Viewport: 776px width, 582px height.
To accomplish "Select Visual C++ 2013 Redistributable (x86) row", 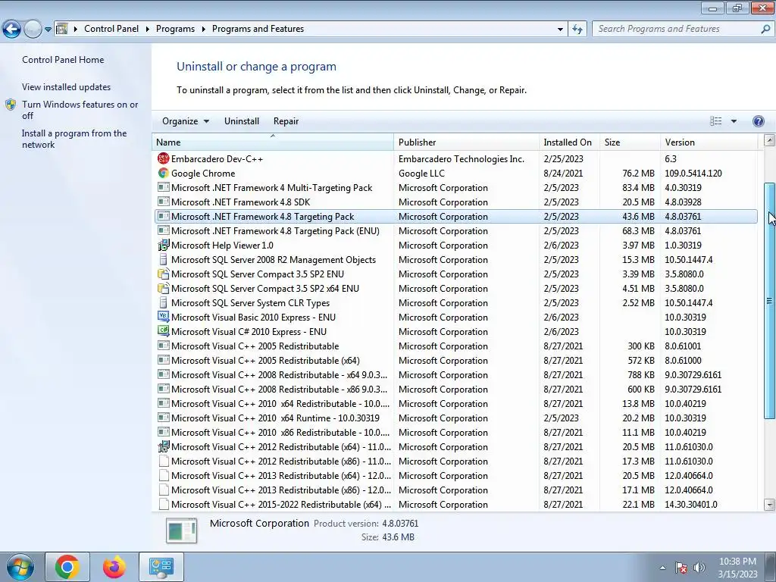I will point(455,490).
